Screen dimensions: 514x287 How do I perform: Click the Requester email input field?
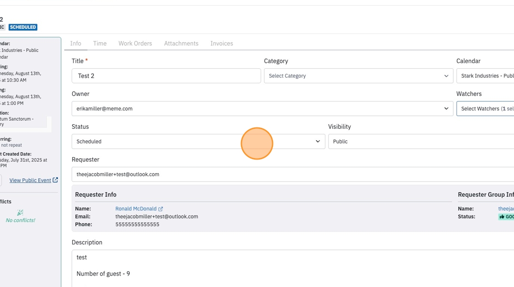tap(293, 174)
